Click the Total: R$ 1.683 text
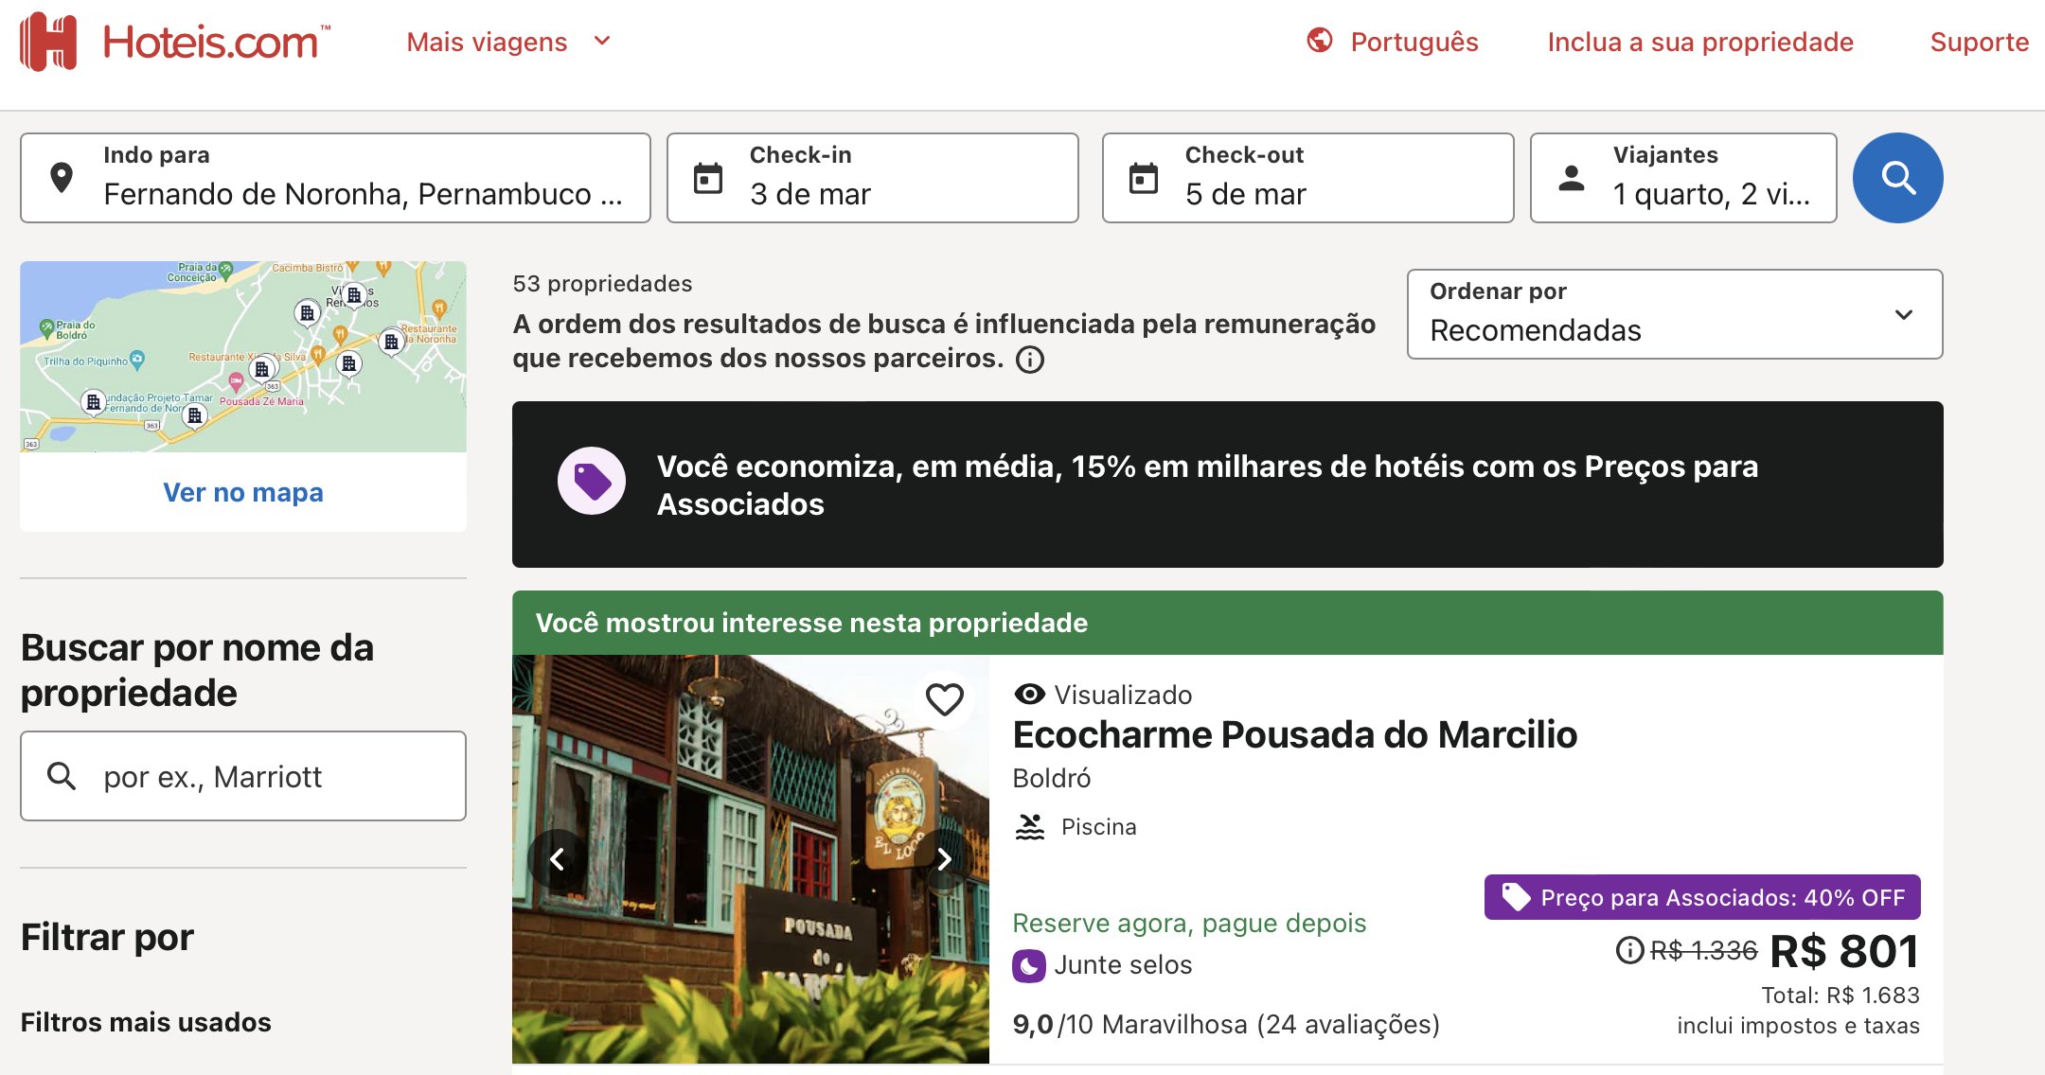 point(1840,996)
